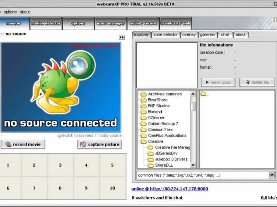The width and height of the screenshot is (277, 207).
Task: Click the Archivos comunes folder icon
Action: pos(143,94)
